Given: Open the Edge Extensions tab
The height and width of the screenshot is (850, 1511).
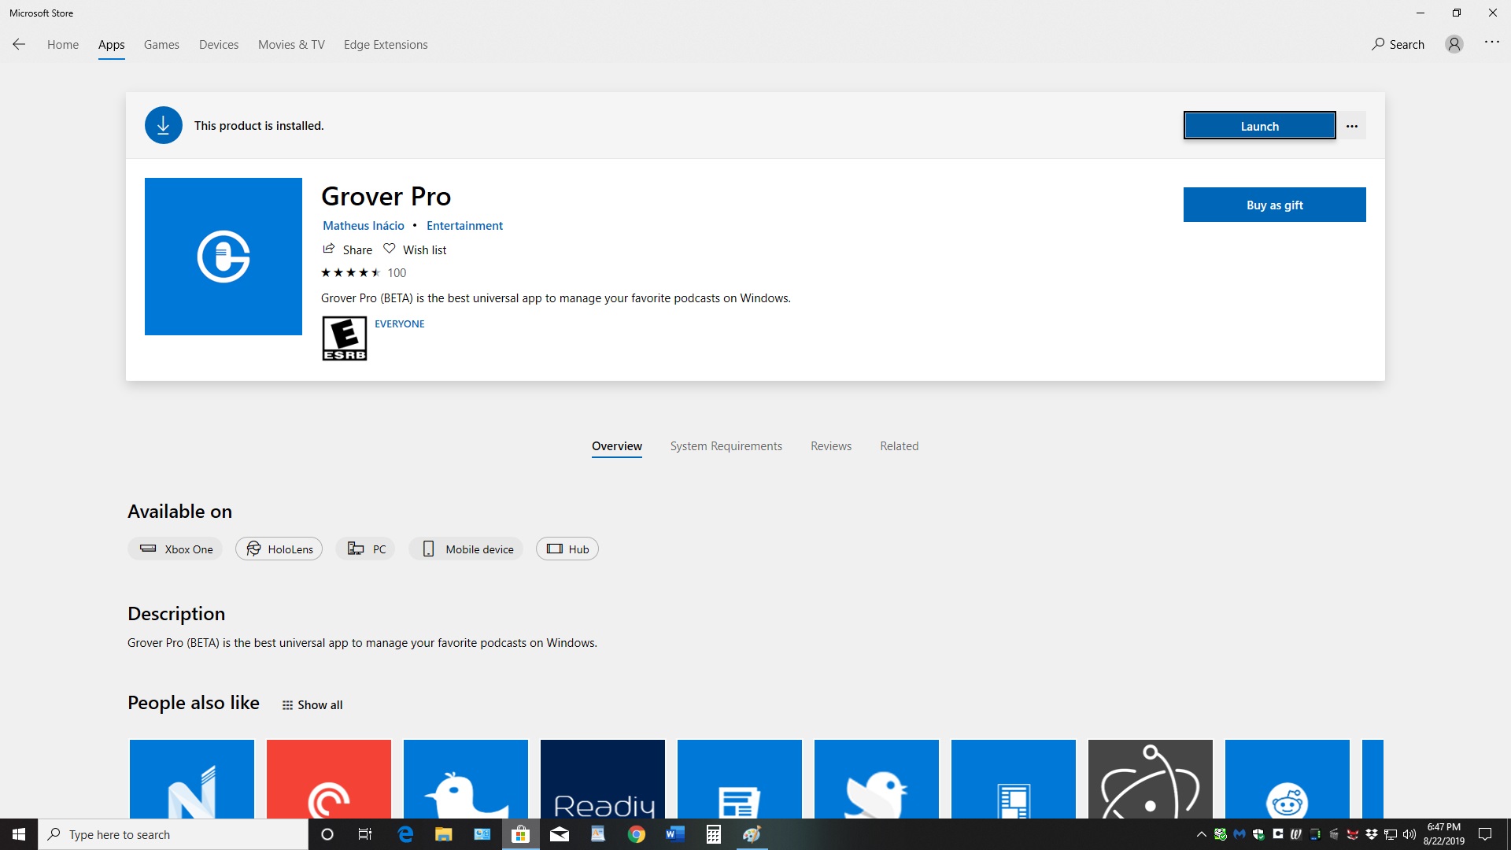Looking at the screenshot, I should pyautogui.click(x=386, y=45).
